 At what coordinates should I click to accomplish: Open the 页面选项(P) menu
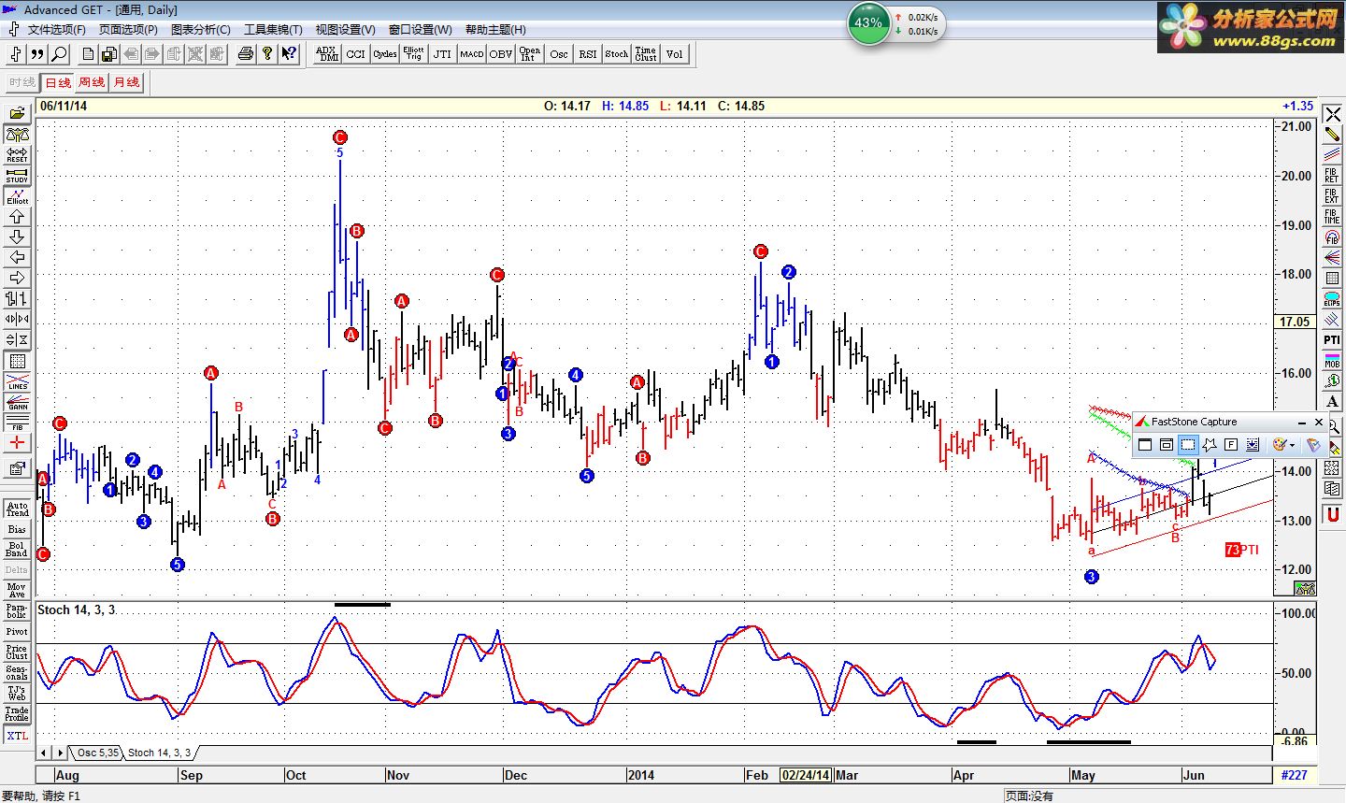pyautogui.click(x=128, y=30)
